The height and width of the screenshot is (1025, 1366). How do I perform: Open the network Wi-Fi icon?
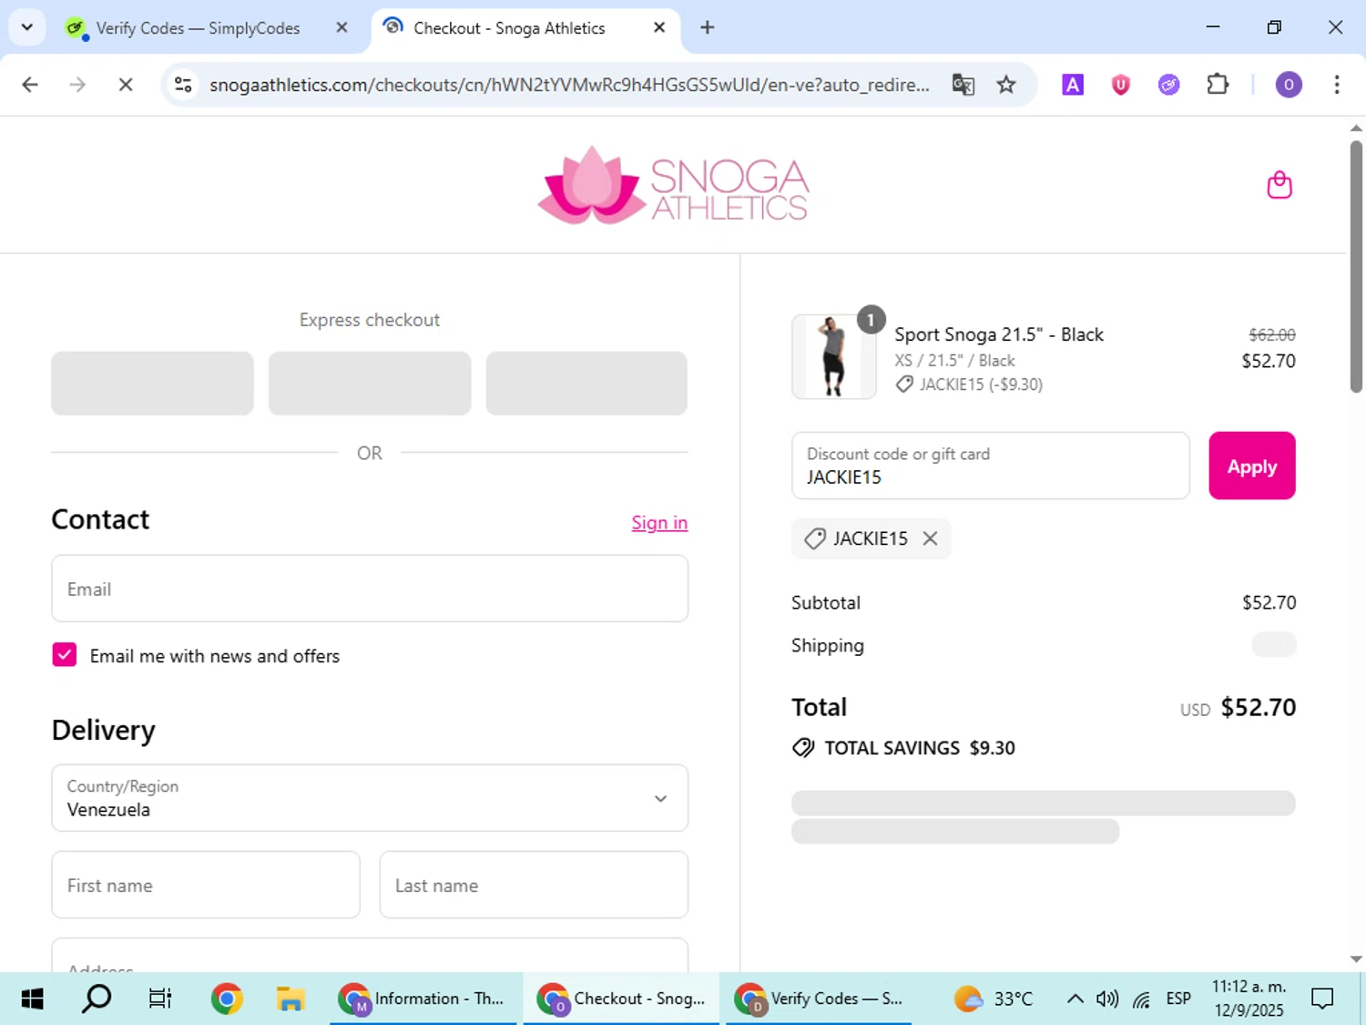pyautogui.click(x=1141, y=999)
